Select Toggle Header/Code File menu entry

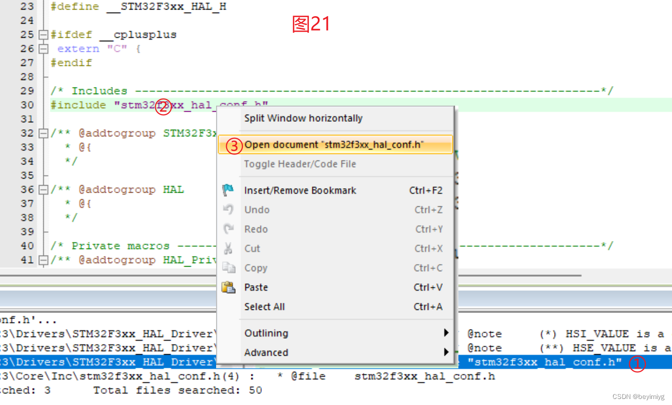(x=300, y=164)
